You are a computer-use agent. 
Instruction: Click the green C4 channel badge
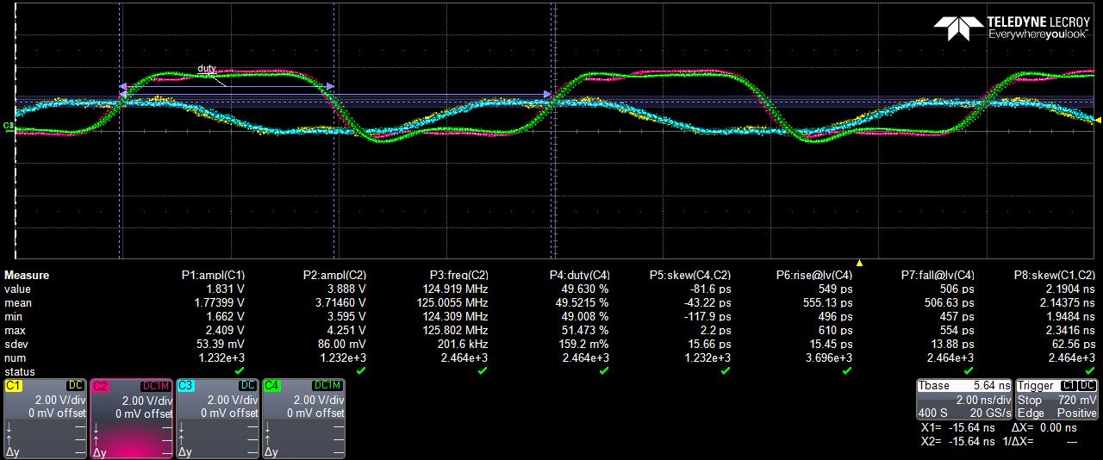click(272, 386)
